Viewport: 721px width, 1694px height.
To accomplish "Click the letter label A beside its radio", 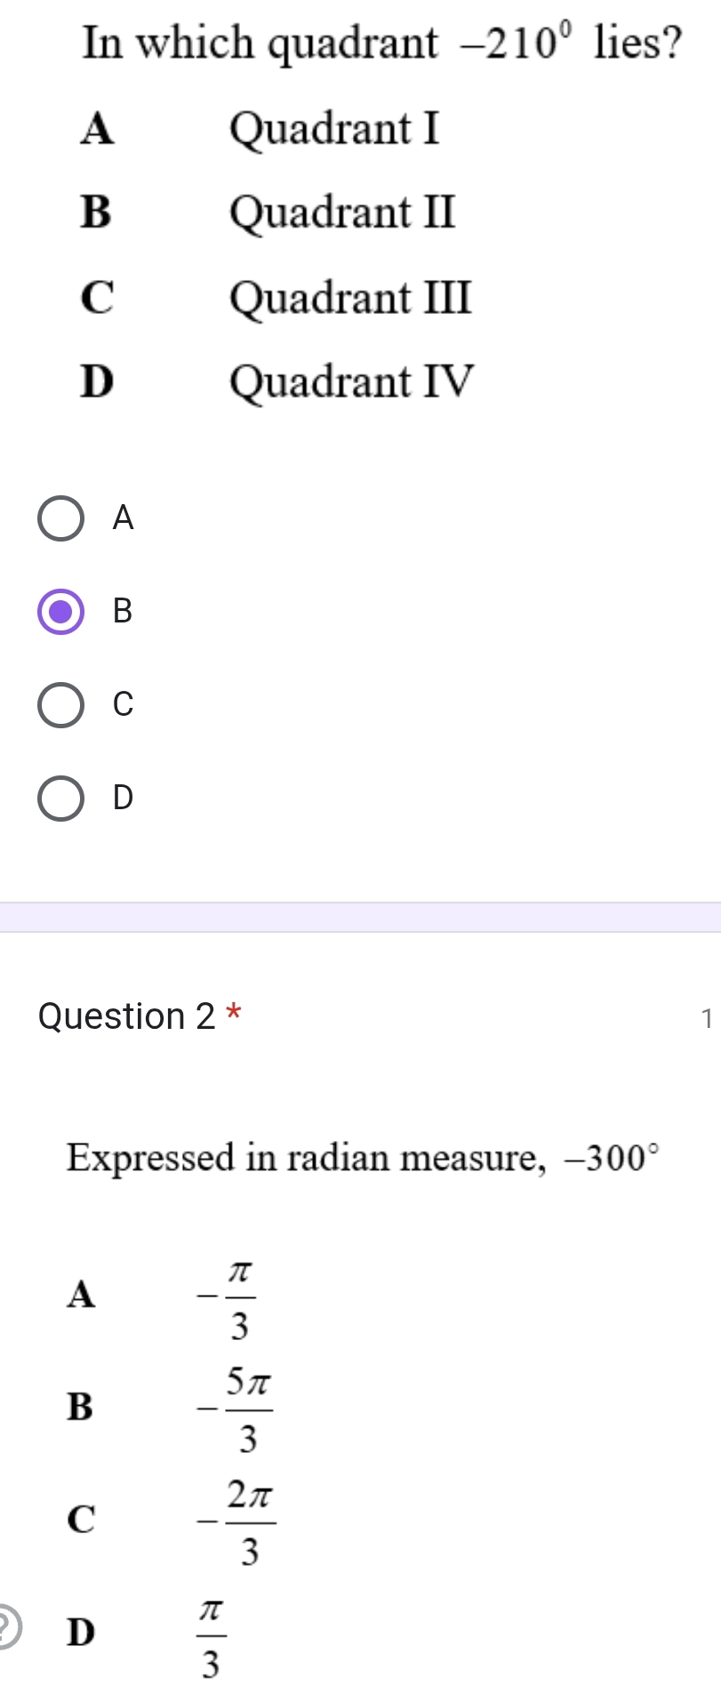I will [x=122, y=518].
